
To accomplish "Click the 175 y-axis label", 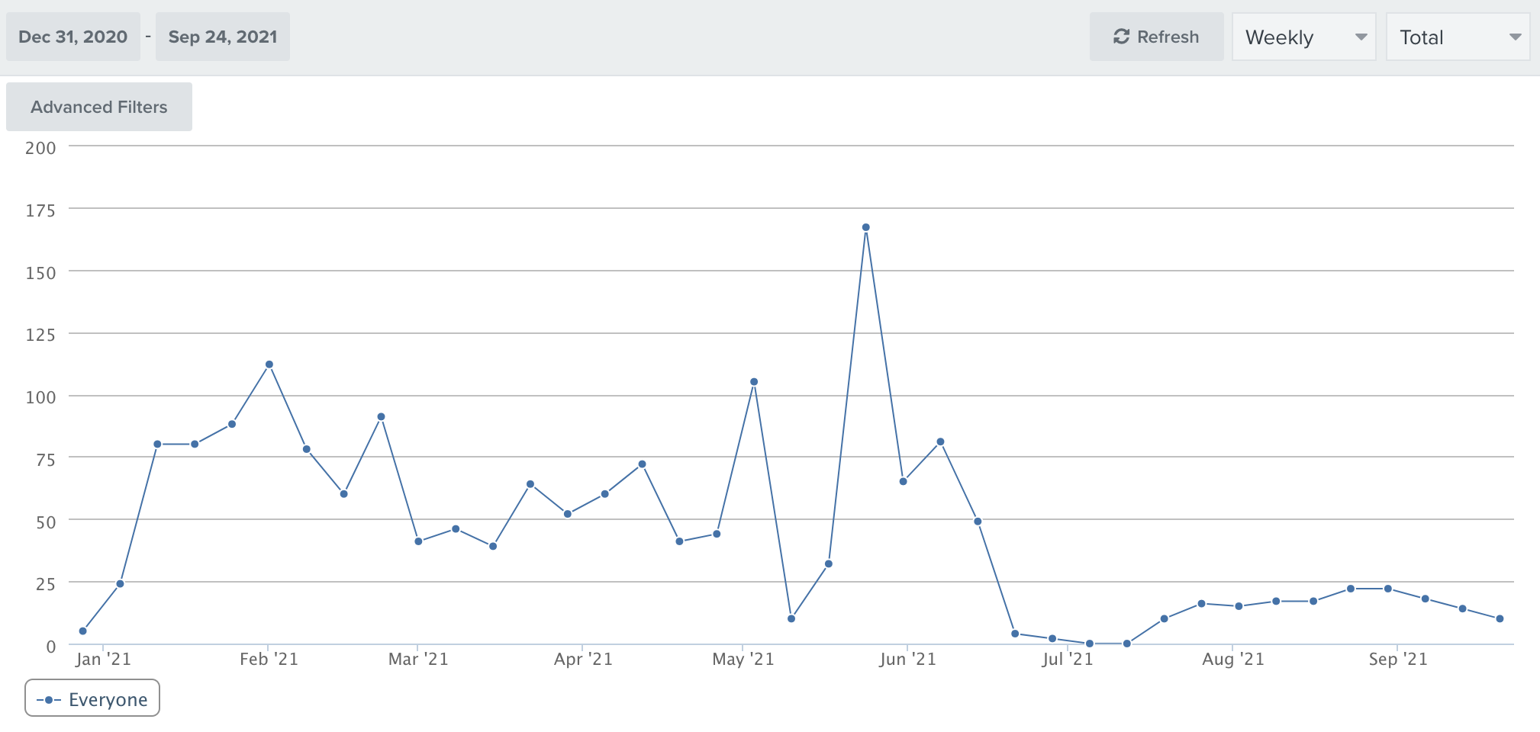I will [40, 210].
